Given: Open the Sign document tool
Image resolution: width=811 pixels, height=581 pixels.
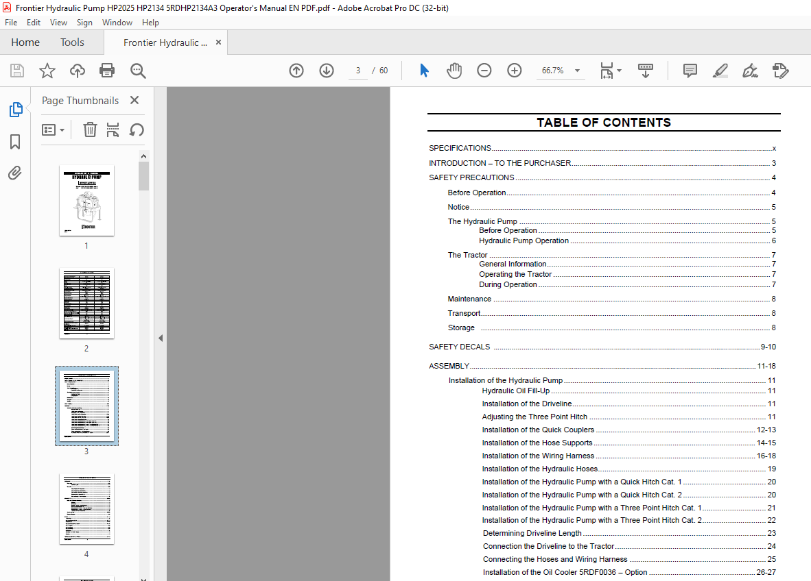Looking at the screenshot, I should [750, 71].
